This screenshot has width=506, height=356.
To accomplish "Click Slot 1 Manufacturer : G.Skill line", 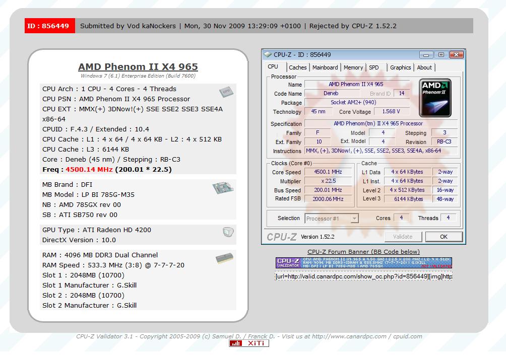I will click(89, 286).
